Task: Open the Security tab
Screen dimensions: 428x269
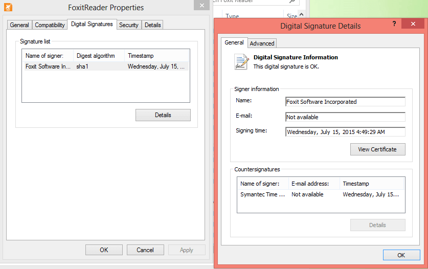Action: click(129, 25)
